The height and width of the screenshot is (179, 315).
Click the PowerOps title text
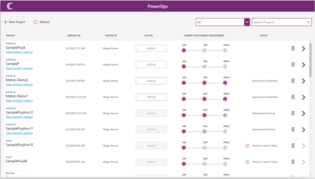158,6
